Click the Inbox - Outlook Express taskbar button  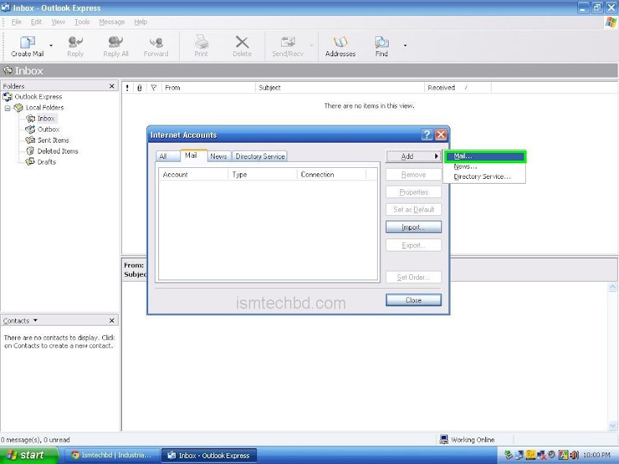[209, 455]
